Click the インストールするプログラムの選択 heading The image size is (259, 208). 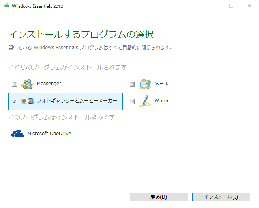click(x=81, y=34)
